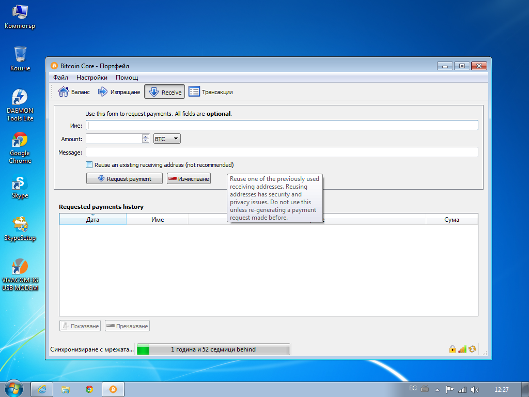Enable Reuse an existing receiving address checkbox

89,165
